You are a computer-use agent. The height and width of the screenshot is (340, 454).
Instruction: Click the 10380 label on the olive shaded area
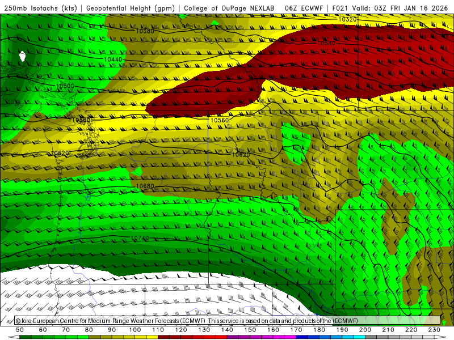145,31
